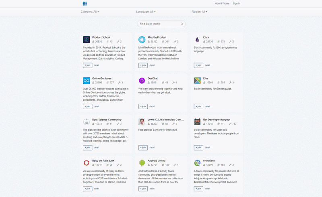Click the channel count 578 on Elixir
This screenshot has width=322, height=197.
[x=221, y=42]
